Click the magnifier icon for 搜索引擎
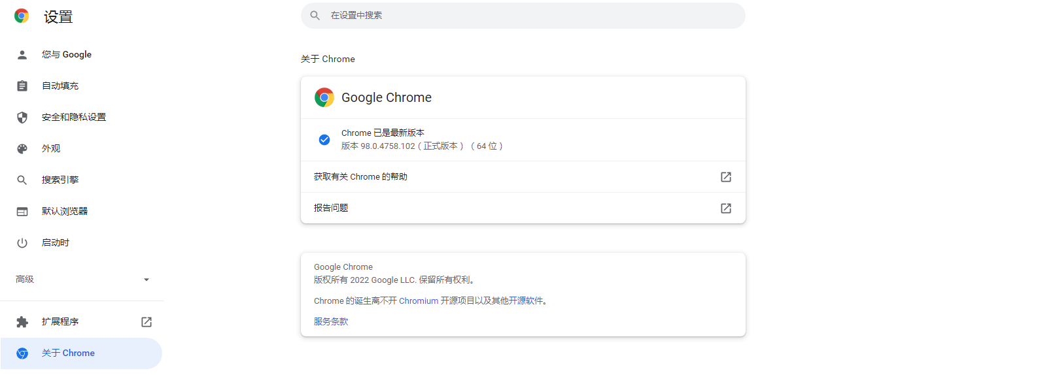 coord(22,180)
